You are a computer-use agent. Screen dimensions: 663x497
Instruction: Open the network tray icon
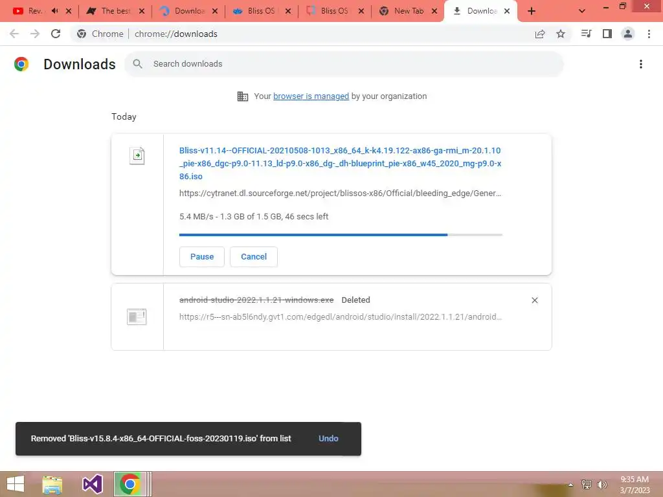[x=587, y=485]
